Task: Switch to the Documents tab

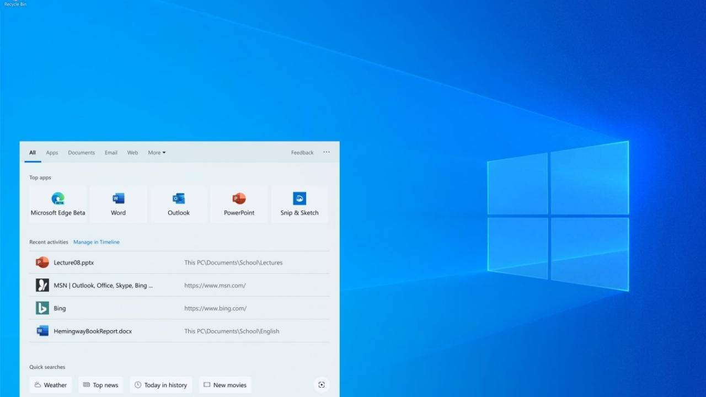Action: click(81, 152)
